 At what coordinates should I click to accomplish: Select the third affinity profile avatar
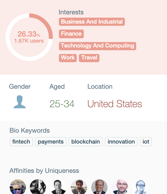pyautogui.click(x=58, y=187)
